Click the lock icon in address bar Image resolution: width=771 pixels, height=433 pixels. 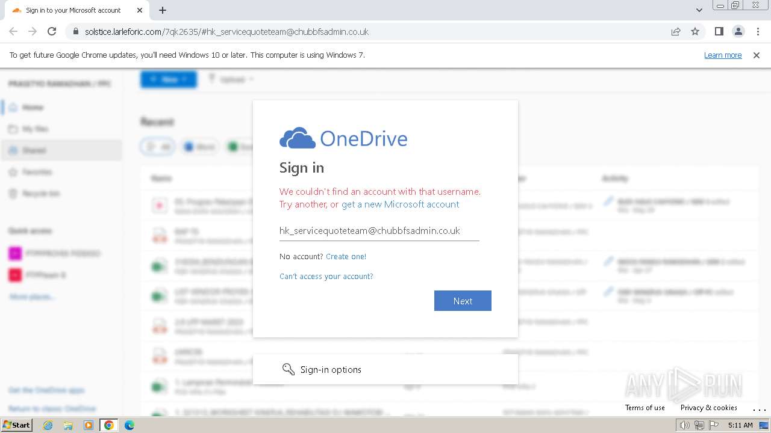pos(75,32)
